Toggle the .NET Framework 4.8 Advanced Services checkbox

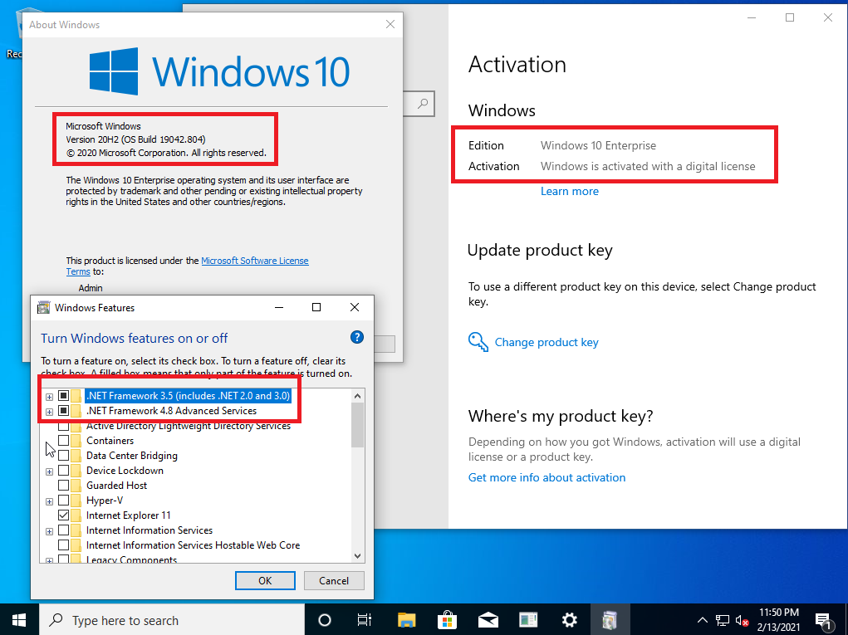pos(63,411)
